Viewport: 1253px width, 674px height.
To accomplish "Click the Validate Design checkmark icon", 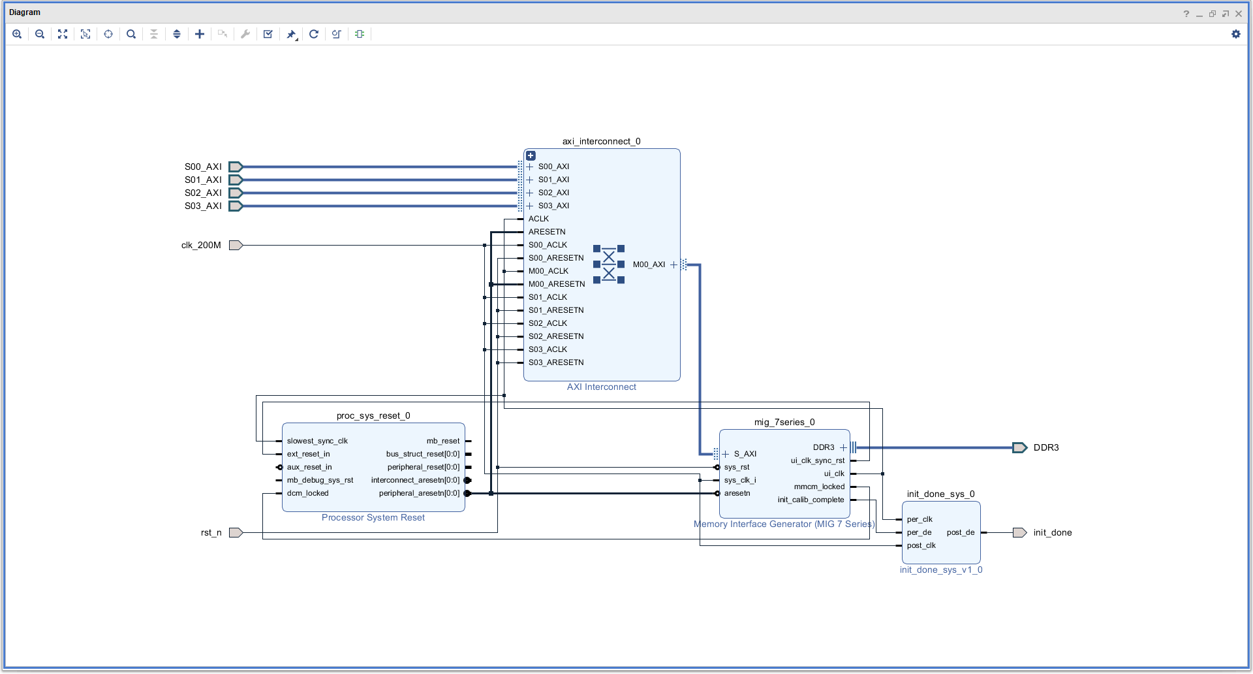I will click(268, 34).
